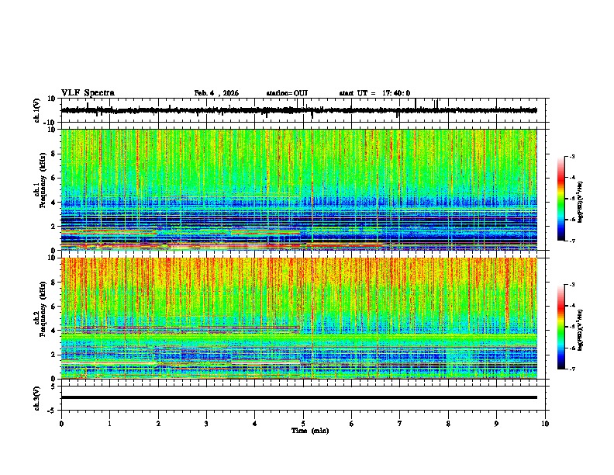This screenshot has height=475, width=614.
Task: Click ch.1 colorbar "log(PSD)(V²/Hz)" label
Action: click(580, 203)
